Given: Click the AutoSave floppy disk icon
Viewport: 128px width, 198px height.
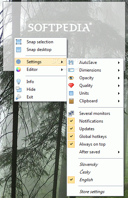Looking at the screenshot, I should [71, 63].
